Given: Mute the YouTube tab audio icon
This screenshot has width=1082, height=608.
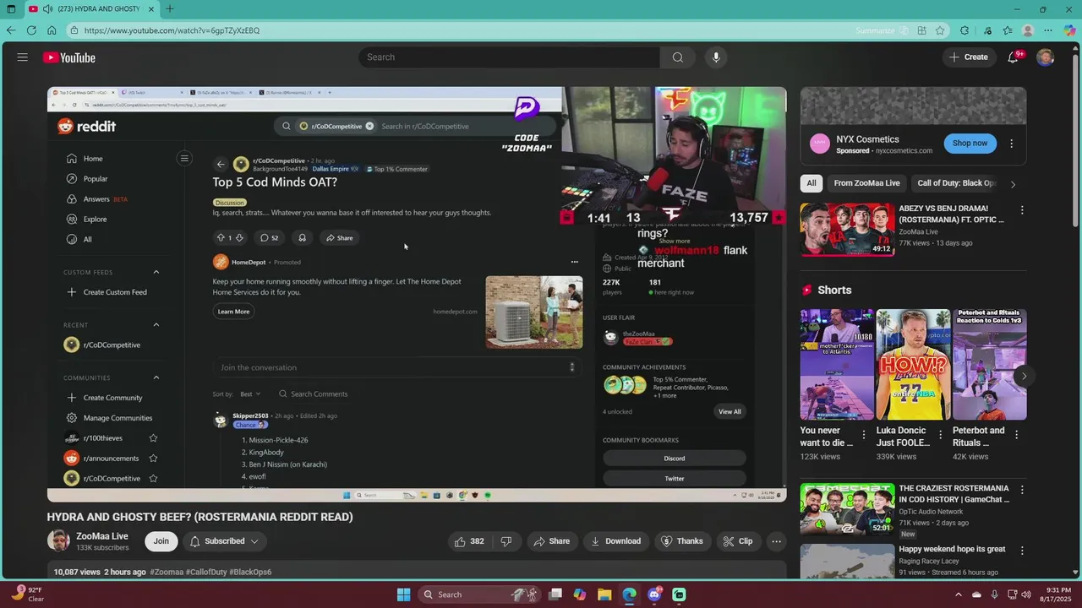Looking at the screenshot, I should click(x=46, y=9).
